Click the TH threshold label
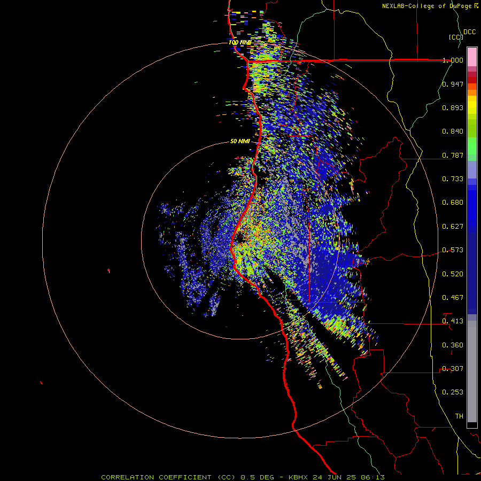This screenshot has height=481, width=481. pyautogui.click(x=459, y=416)
